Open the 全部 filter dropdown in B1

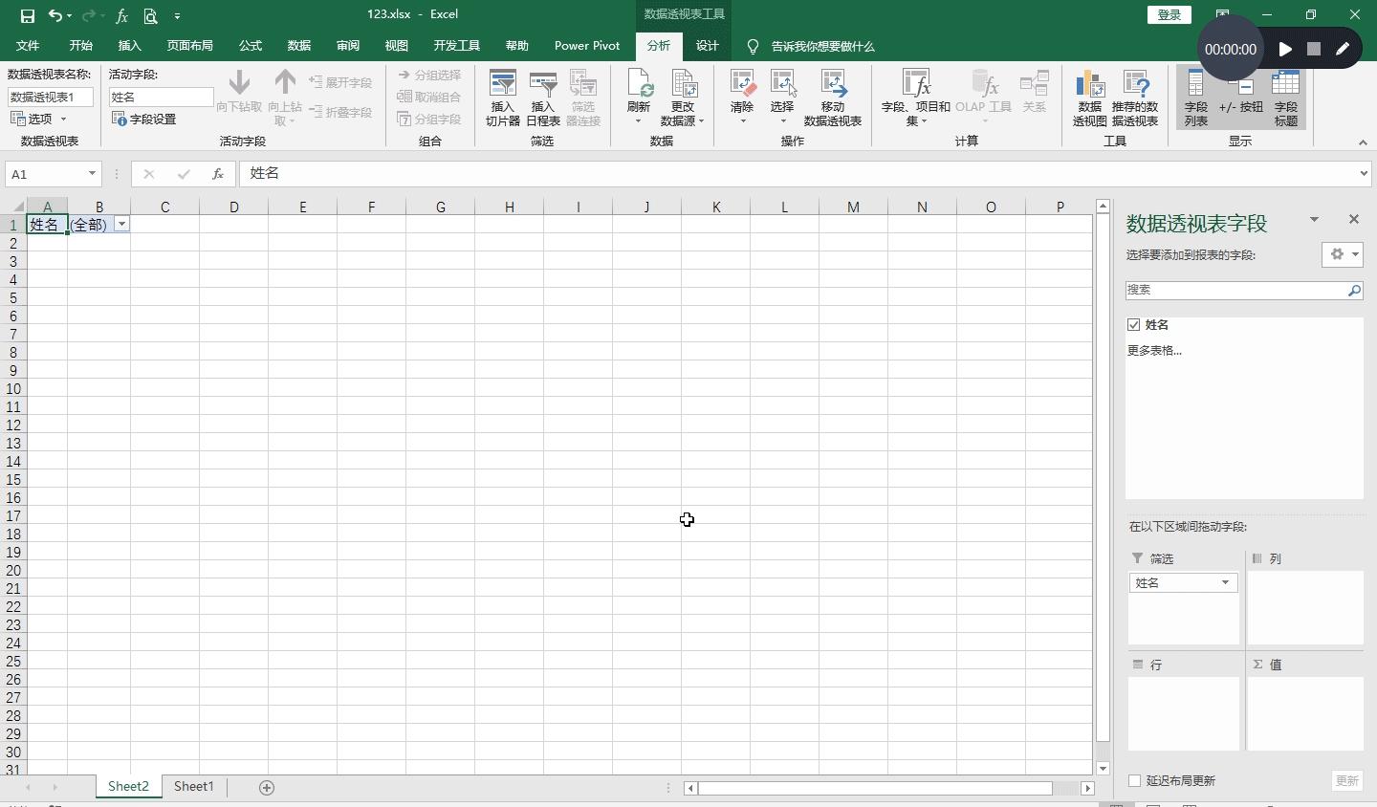click(121, 224)
